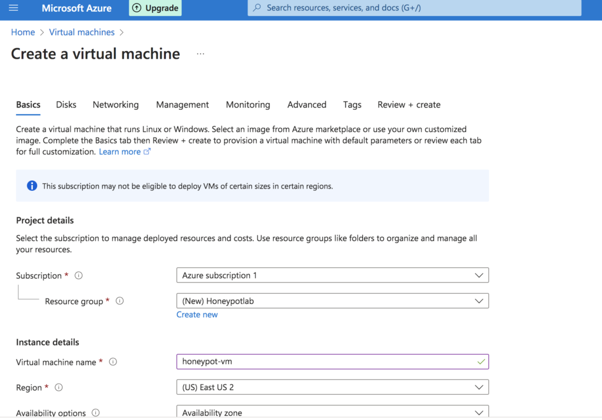Open the hamburger portal menu
Viewport: 602px width, 420px height.
(14, 8)
